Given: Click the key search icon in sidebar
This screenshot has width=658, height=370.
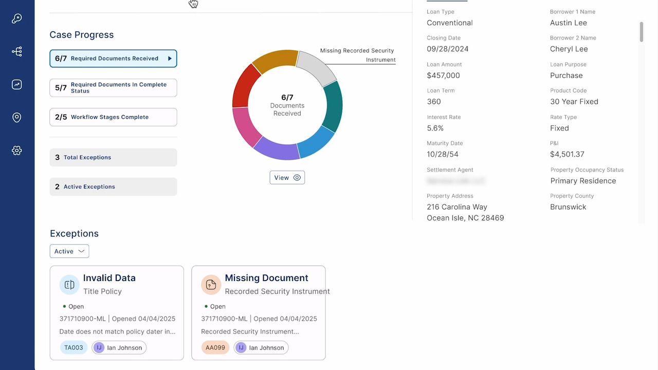Looking at the screenshot, I should tap(17, 18).
